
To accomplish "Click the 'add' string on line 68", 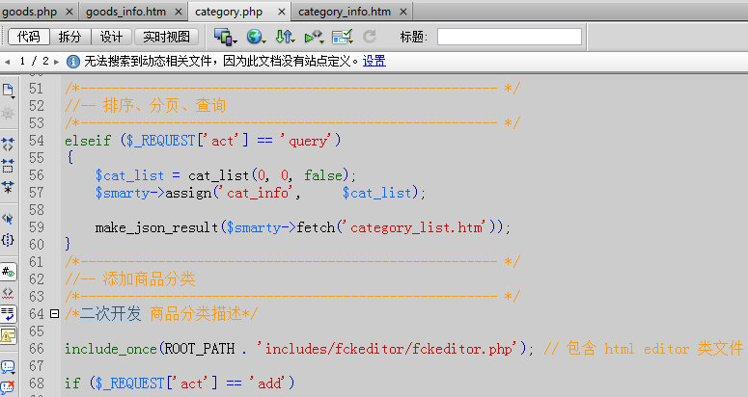I will pos(269,384).
